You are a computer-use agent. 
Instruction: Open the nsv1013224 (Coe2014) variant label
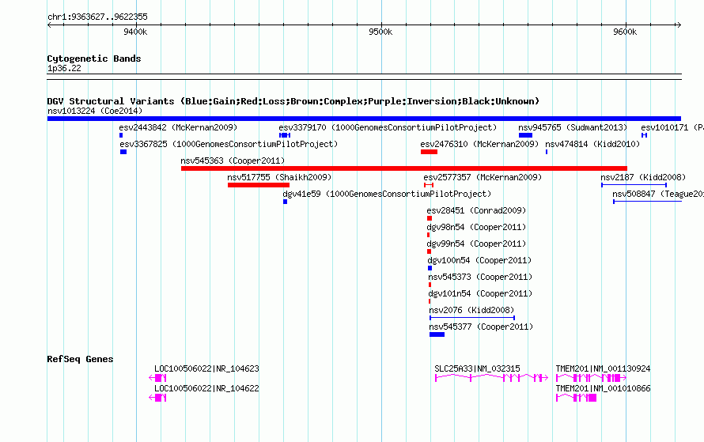click(95, 111)
